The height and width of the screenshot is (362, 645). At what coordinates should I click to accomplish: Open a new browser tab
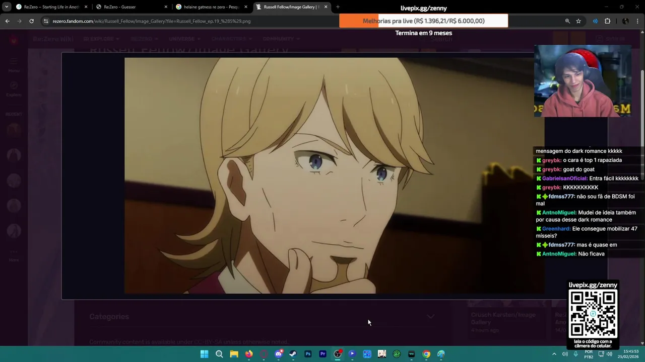point(338,7)
